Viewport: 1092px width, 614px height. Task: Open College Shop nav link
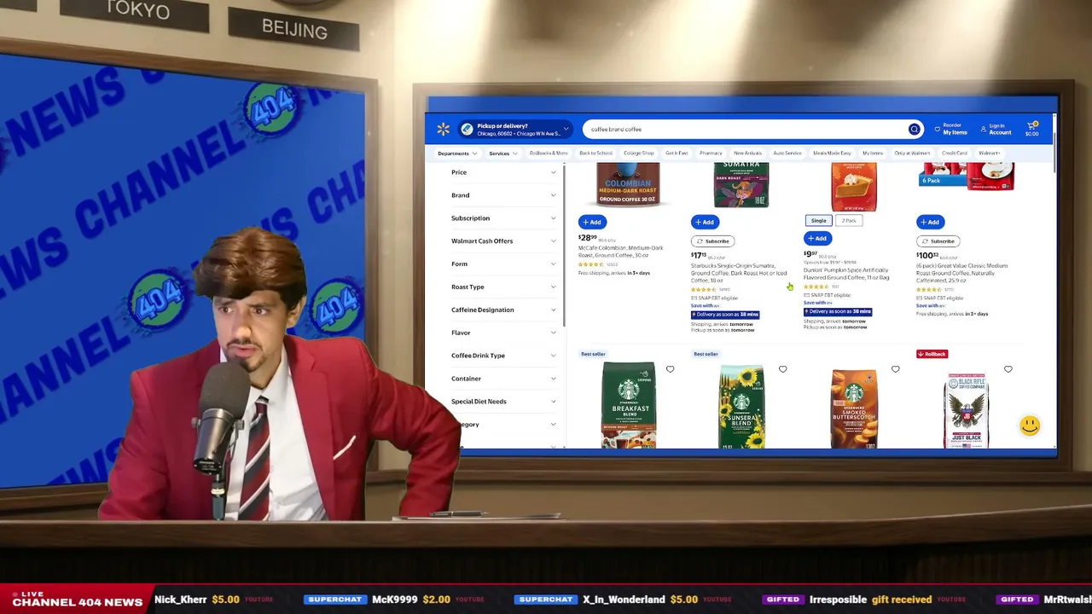[x=638, y=153]
